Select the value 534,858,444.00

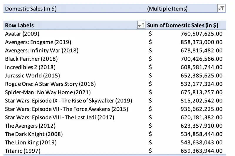coord(202,134)
